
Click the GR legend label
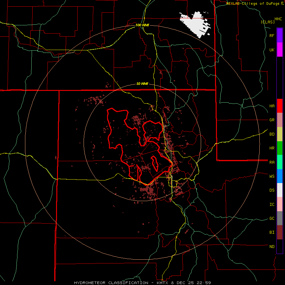pyautogui.click(x=272, y=120)
